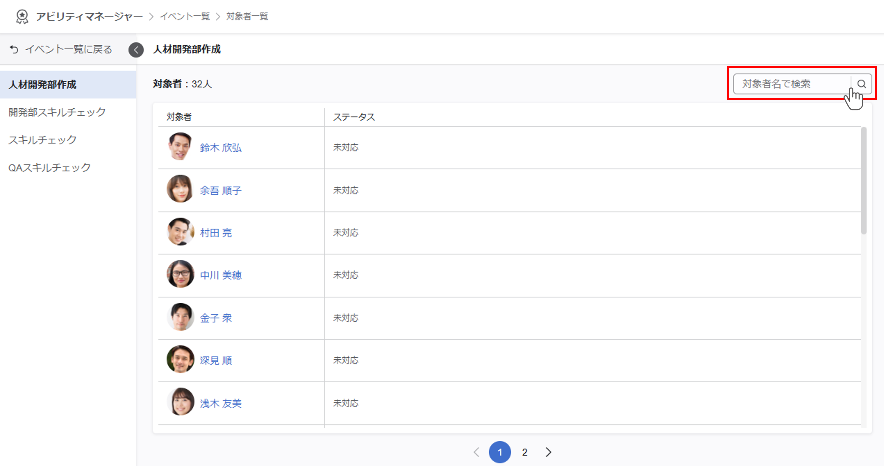Select QAスキルチェック in sidebar
Image resolution: width=884 pixels, height=466 pixels.
(49, 168)
